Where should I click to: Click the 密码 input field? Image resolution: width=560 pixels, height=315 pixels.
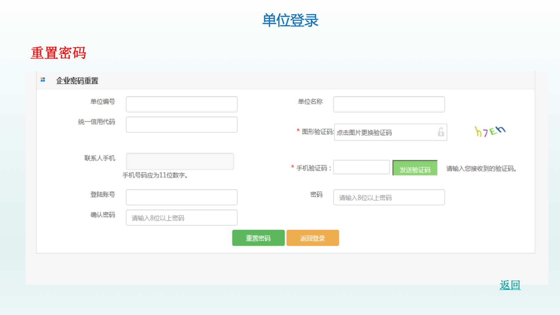click(389, 197)
